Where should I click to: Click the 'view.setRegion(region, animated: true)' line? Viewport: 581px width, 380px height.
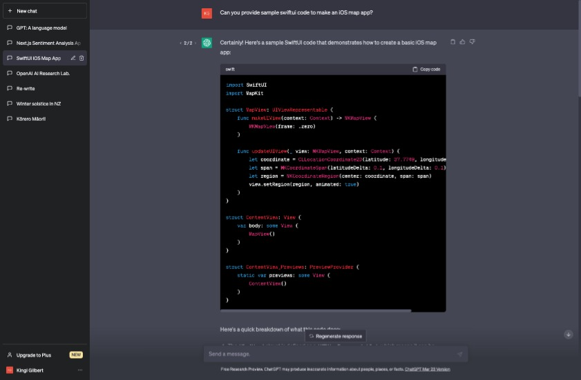coord(304,184)
